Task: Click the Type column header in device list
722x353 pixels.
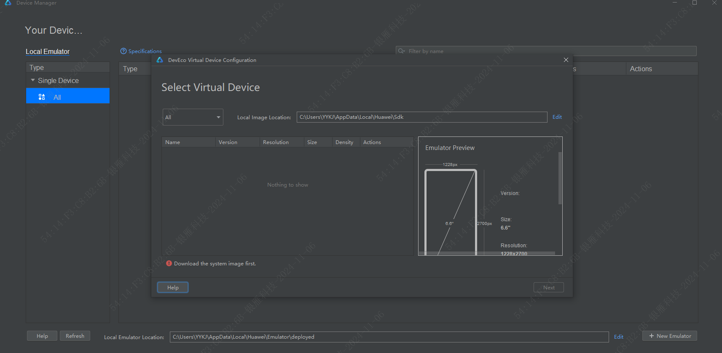Action: [134, 69]
